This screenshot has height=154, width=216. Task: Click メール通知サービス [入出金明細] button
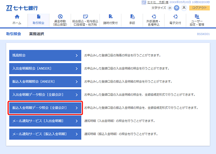point(45,121)
